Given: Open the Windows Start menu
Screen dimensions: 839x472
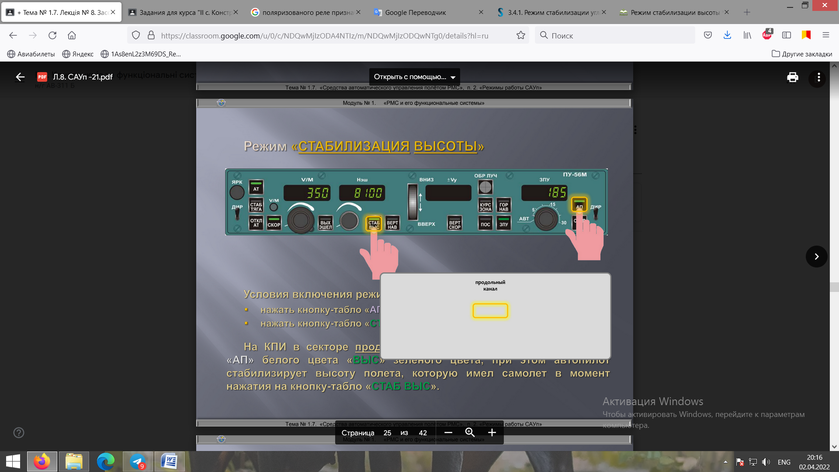Looking at the screenshot, I should (x=13, y=462).
